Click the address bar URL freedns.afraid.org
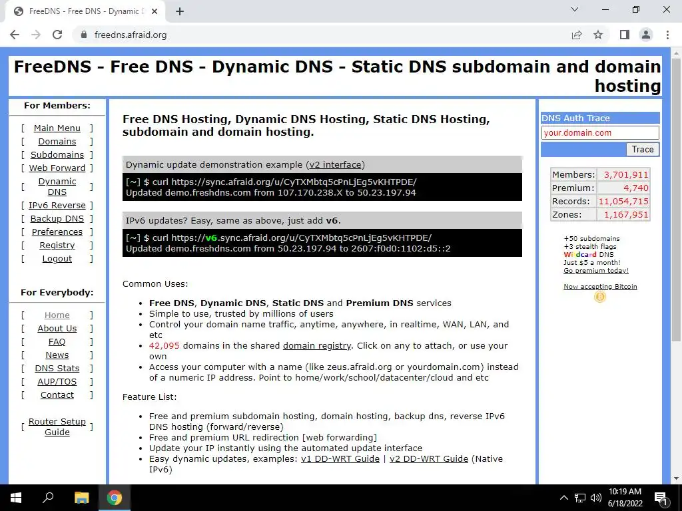 pos(131,35)
